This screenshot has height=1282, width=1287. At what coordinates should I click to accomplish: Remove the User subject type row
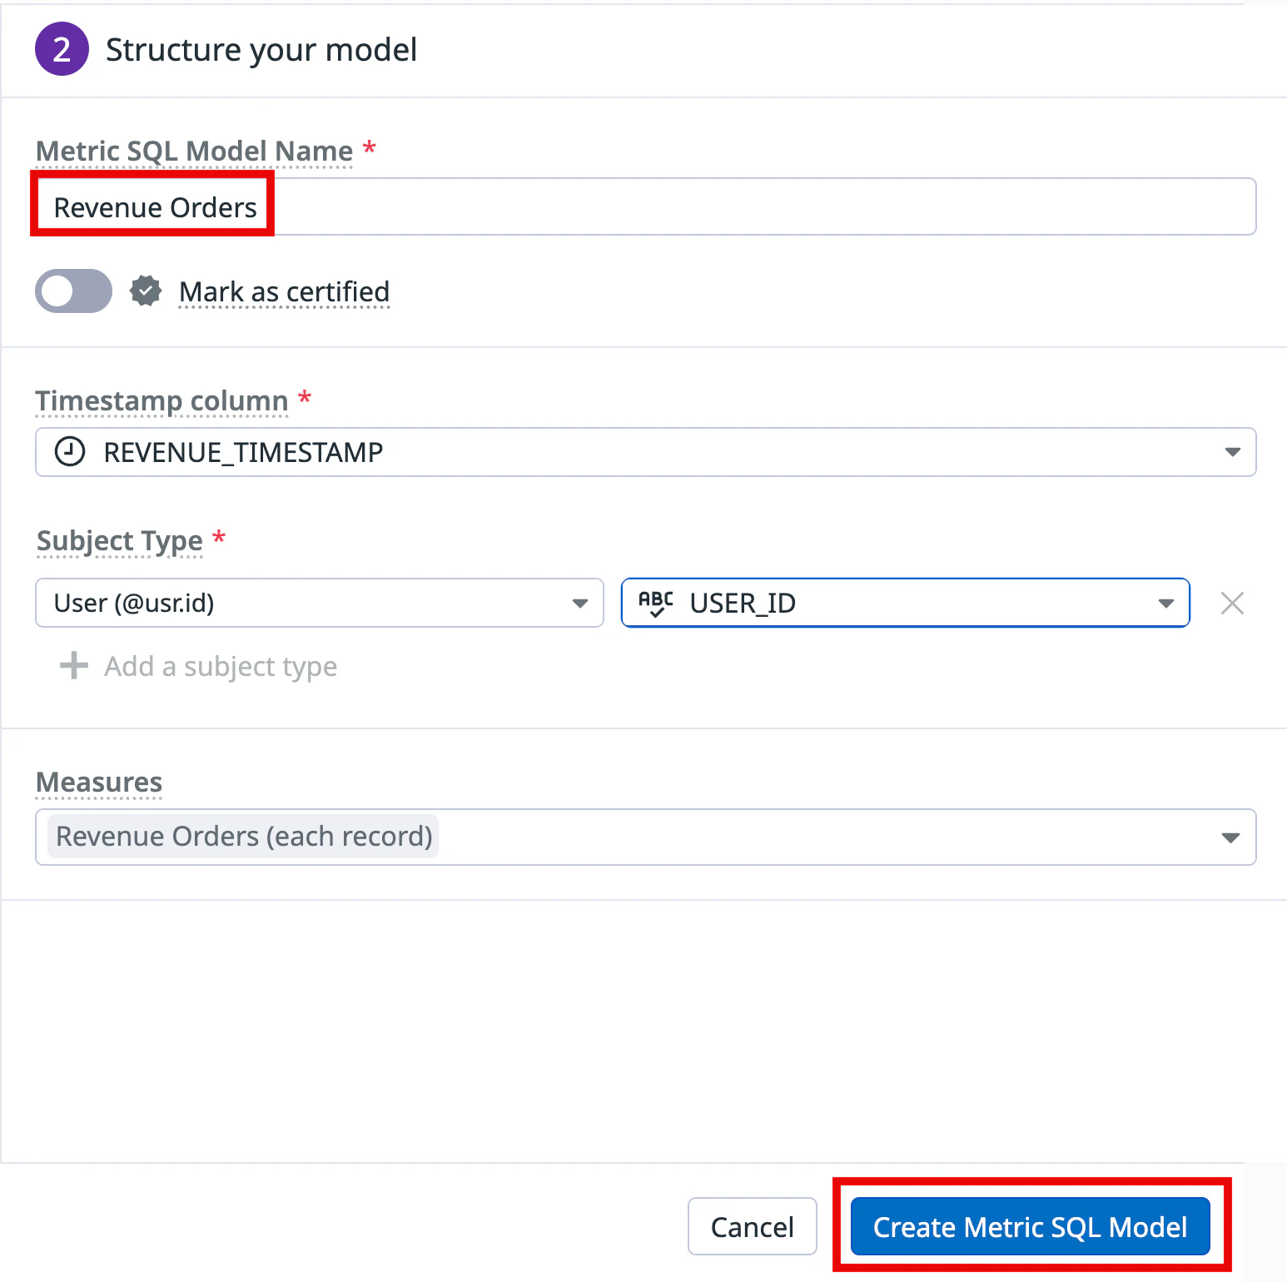(1232, 603)
